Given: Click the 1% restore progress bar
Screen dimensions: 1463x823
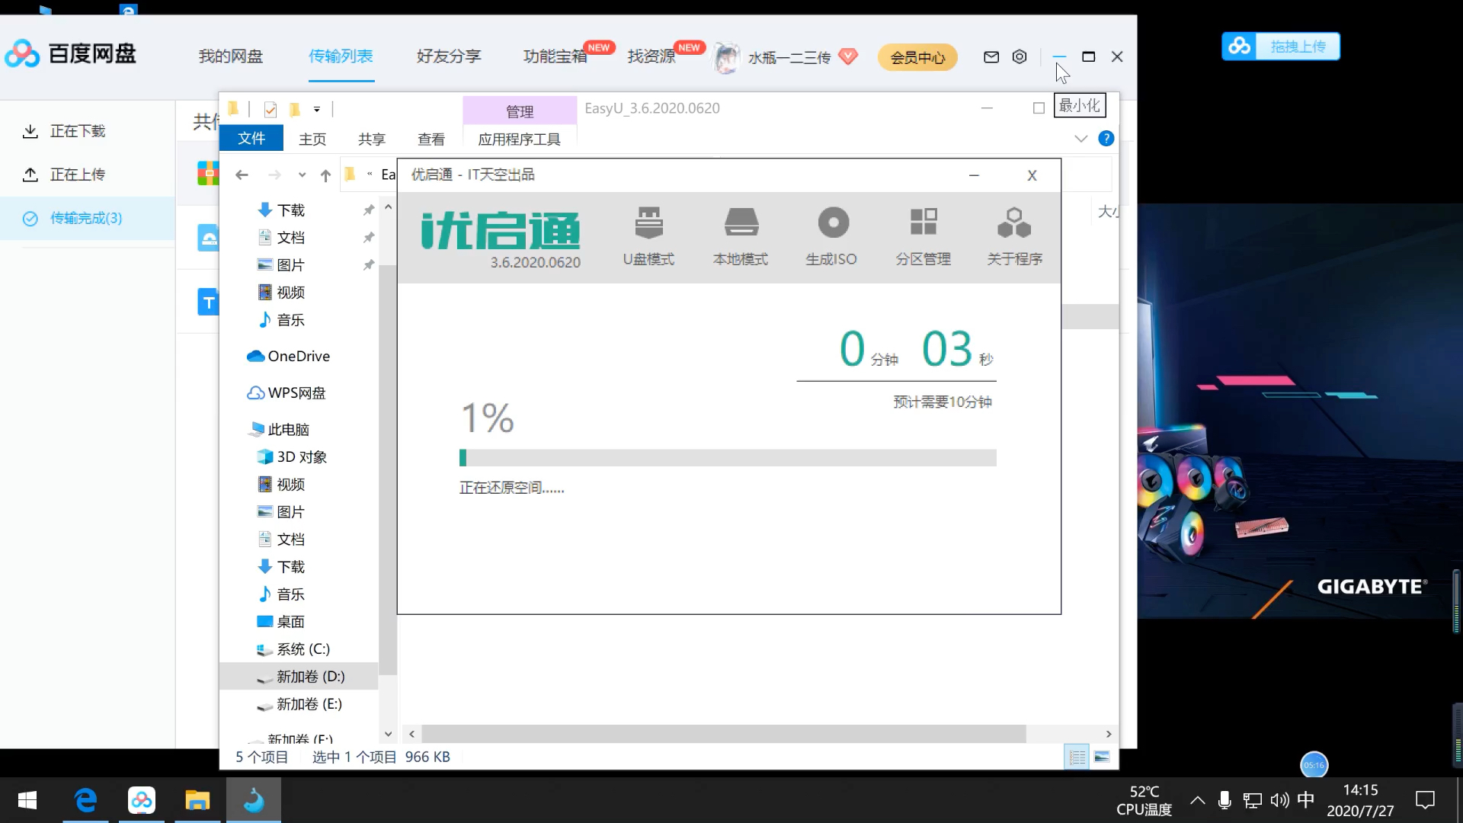Looking at the screenshot, I should coord(728,457).
